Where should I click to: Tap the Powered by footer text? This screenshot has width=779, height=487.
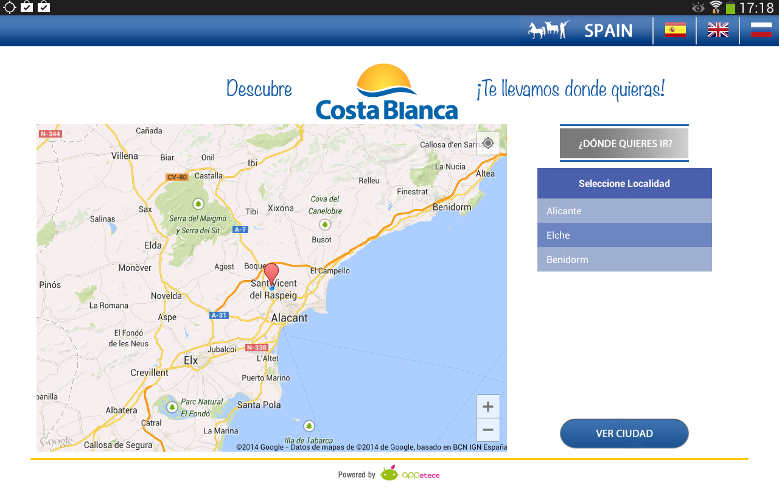tap(357, 475)
